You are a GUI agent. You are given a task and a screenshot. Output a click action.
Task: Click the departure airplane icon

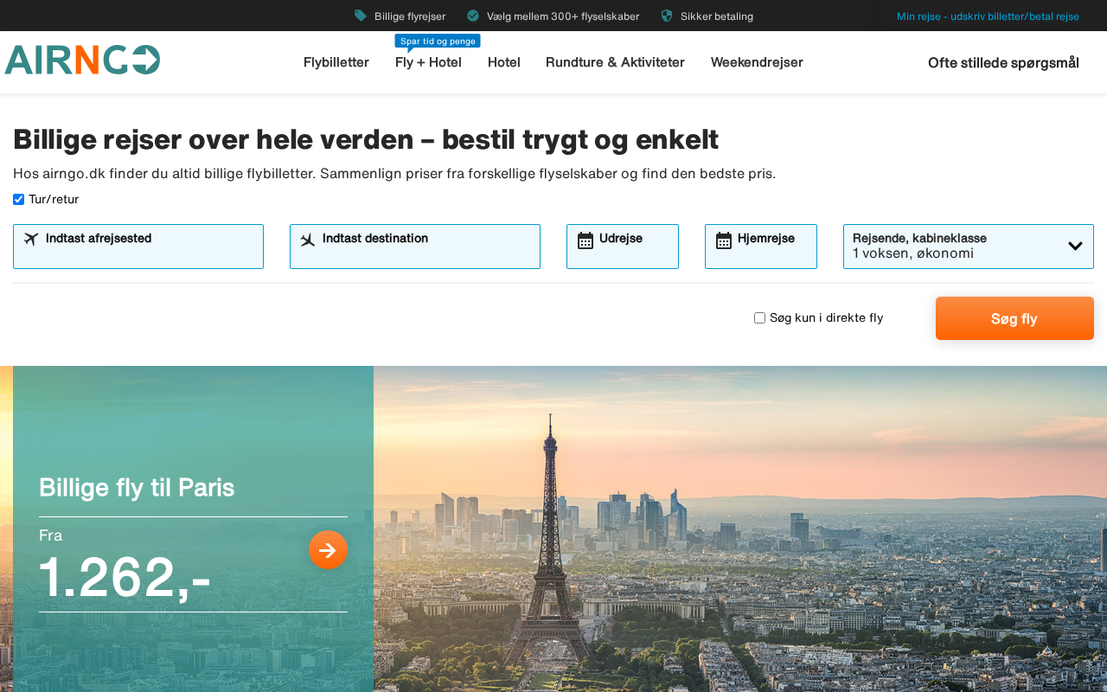pos(32,239)
